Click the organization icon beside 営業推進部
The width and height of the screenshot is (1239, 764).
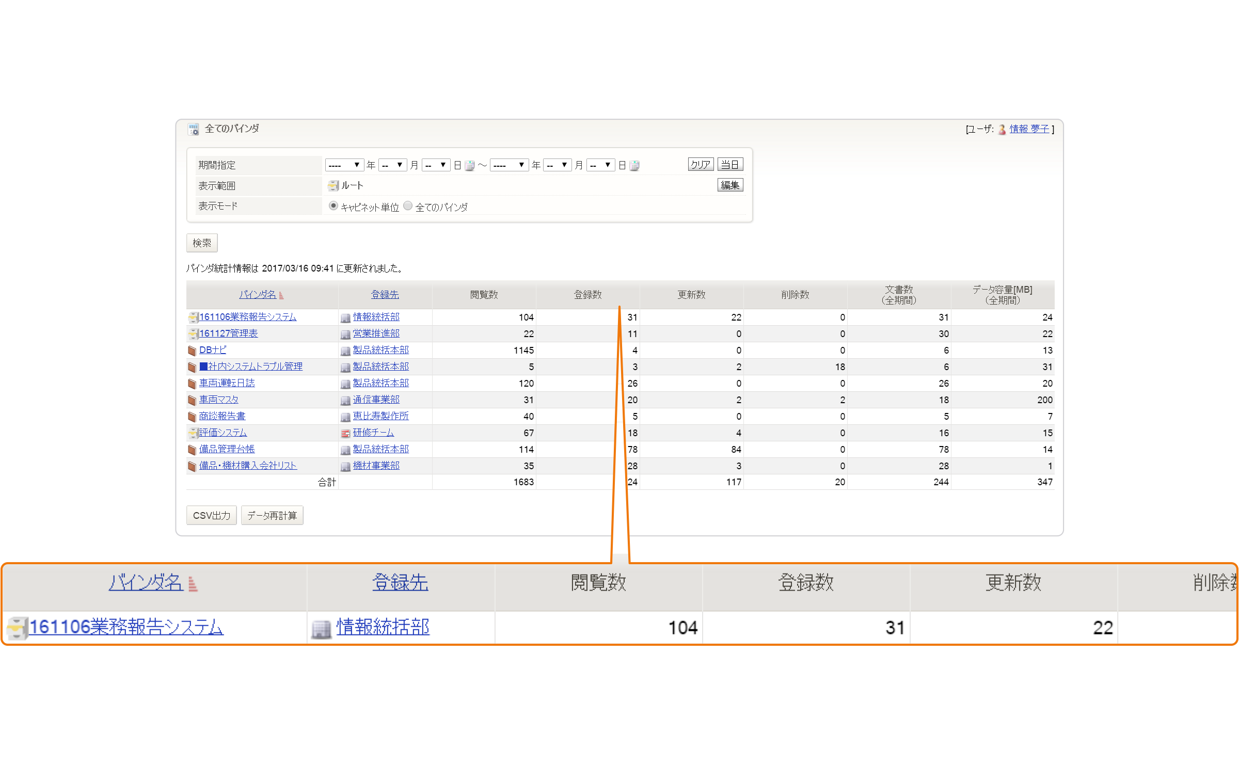coord(345,334)
